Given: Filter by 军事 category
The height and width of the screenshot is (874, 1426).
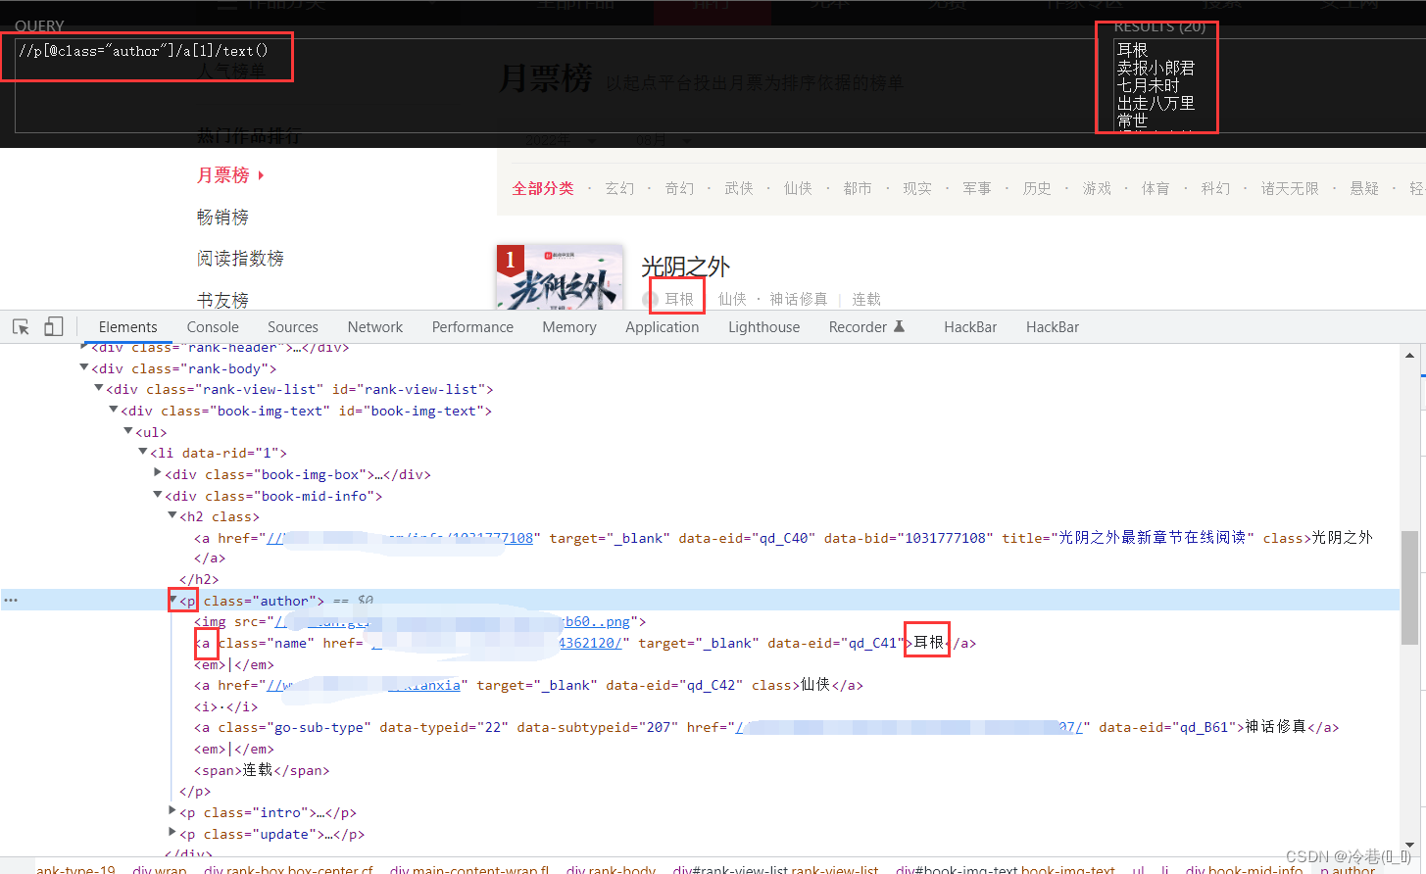Looking at the screenshot, I should 977,188.
